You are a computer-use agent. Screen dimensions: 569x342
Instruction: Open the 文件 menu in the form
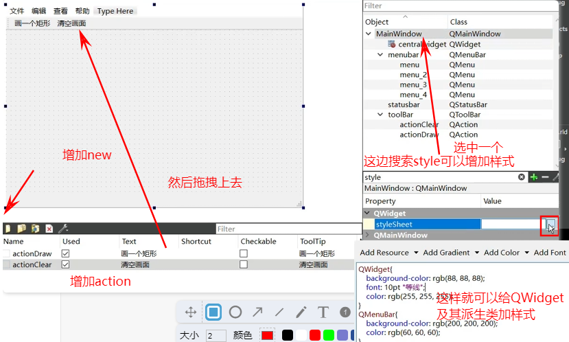[16, 11]
